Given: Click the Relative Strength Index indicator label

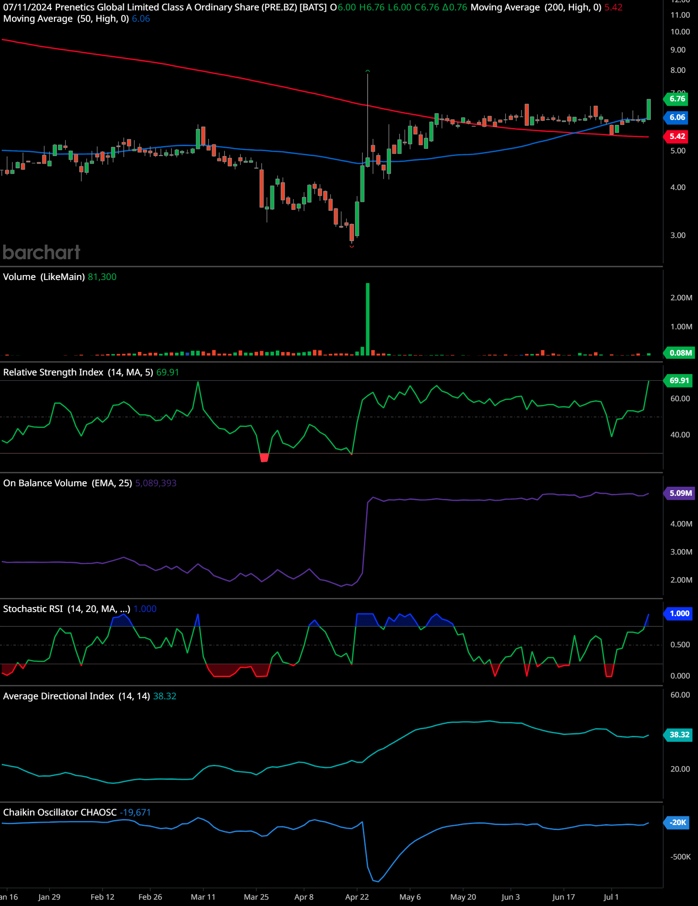Looking at the screenshot, I should point(78,372).
